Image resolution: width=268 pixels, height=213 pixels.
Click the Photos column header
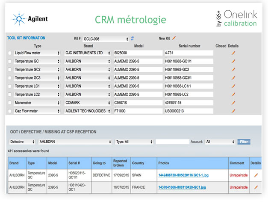[x=193, y=163]
